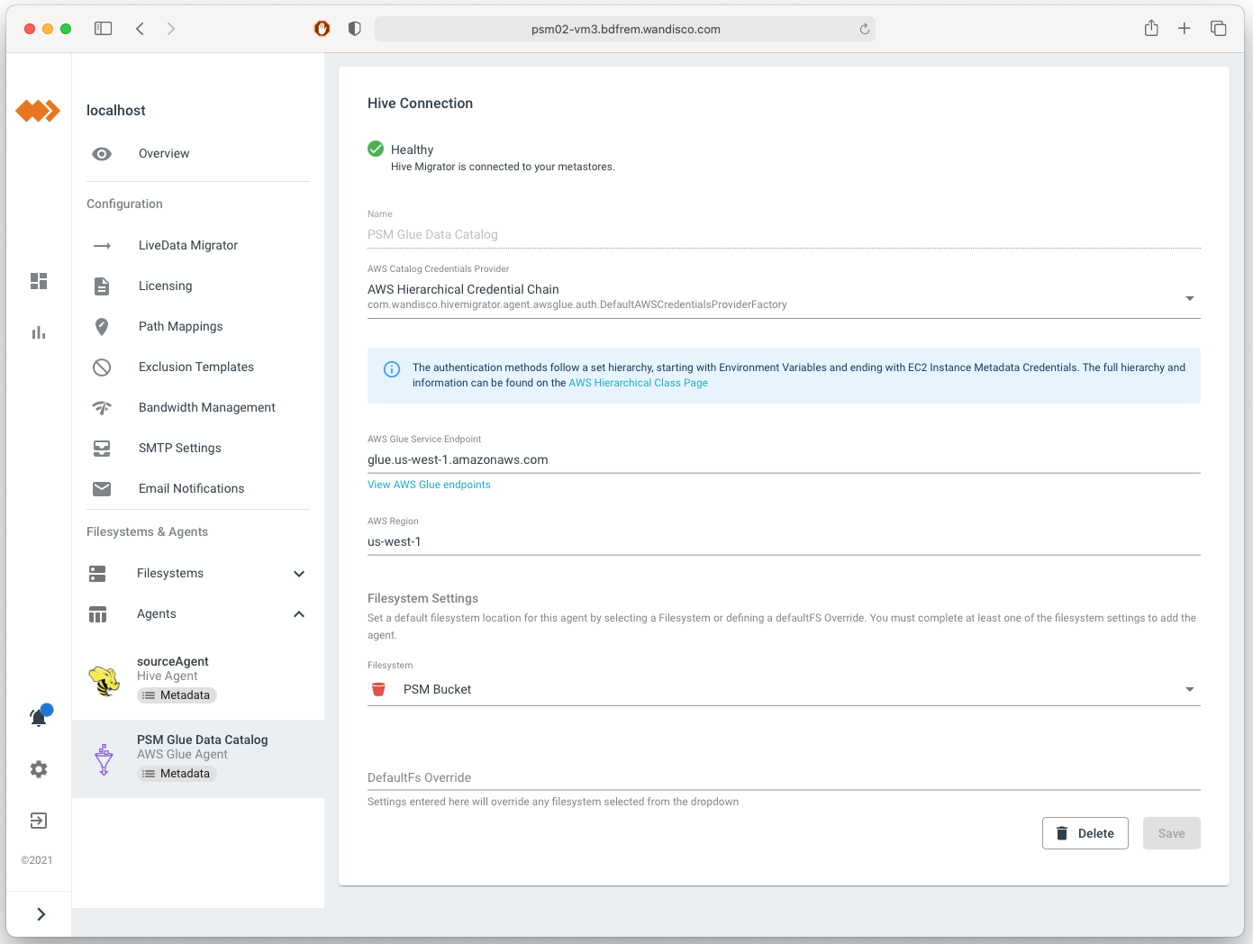Click the privacy shield icon in toolbar
Viewport: 1253px width, 944px height.
coord(355,29)
